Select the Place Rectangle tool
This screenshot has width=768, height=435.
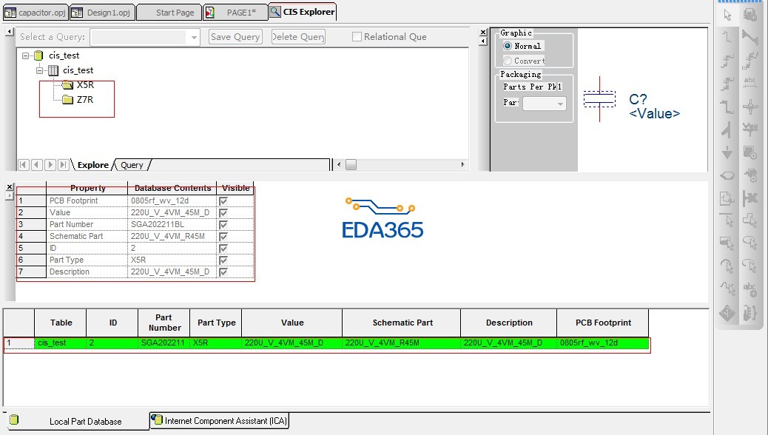(x=727, y=243)
